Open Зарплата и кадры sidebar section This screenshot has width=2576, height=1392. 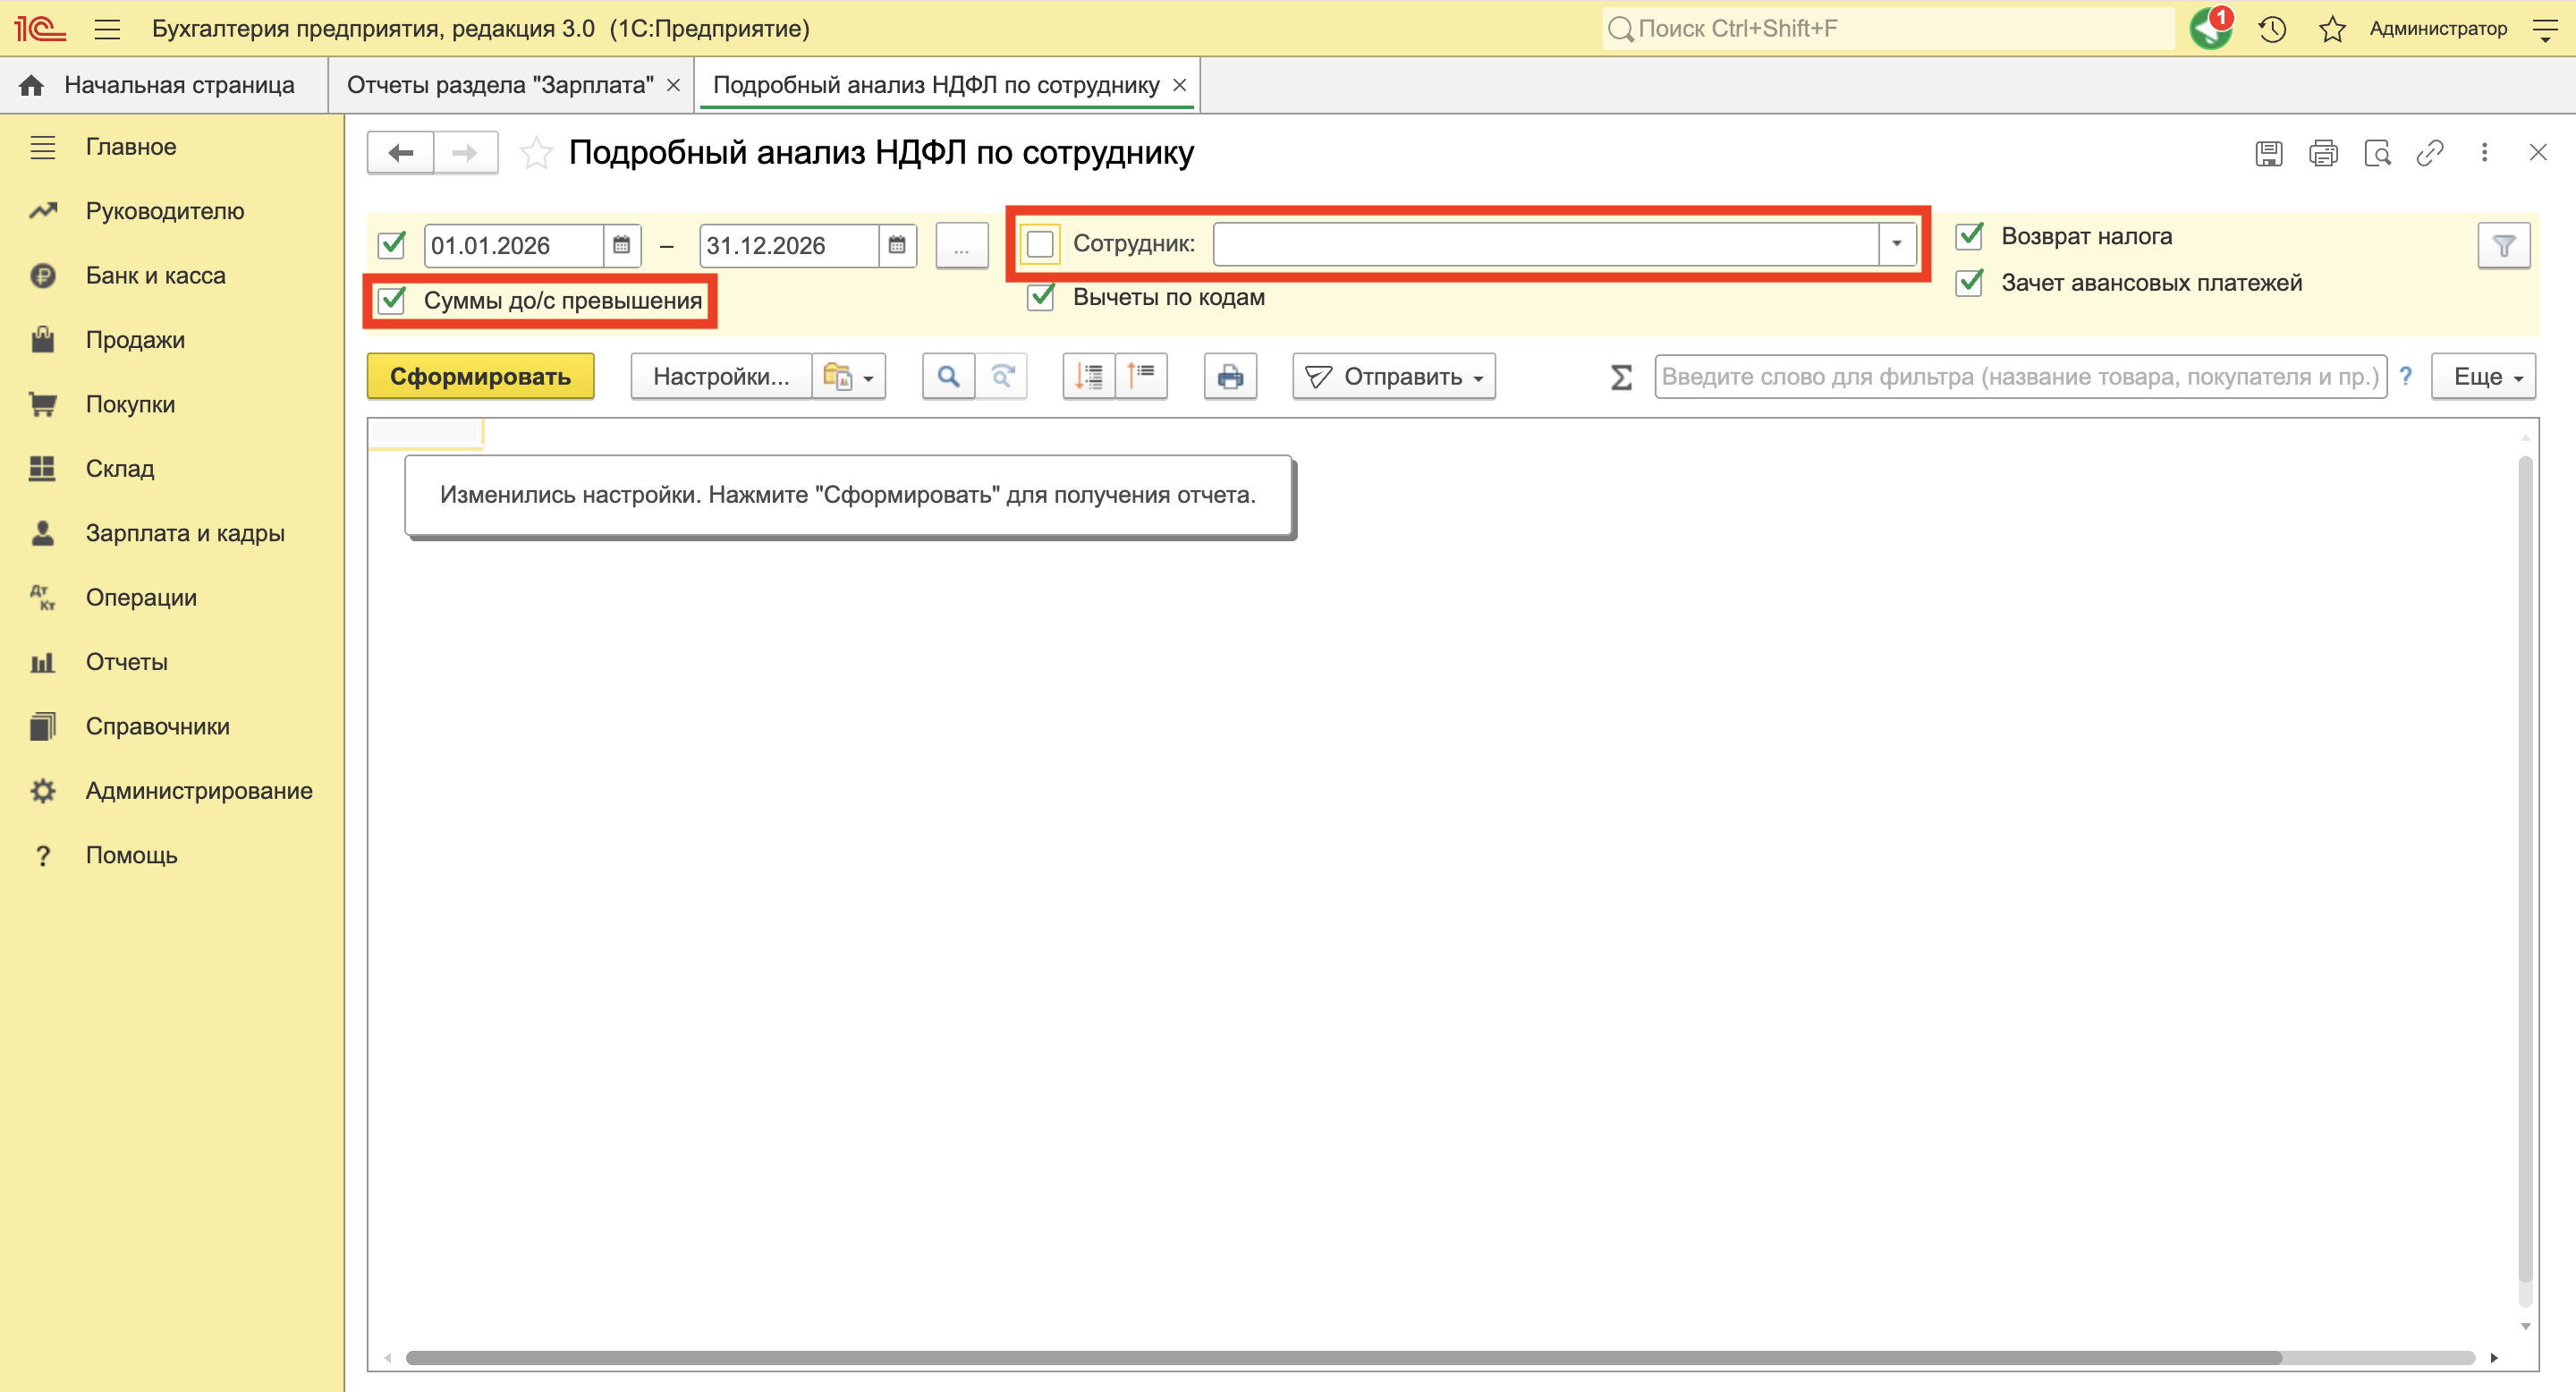(x=185, y=533)
